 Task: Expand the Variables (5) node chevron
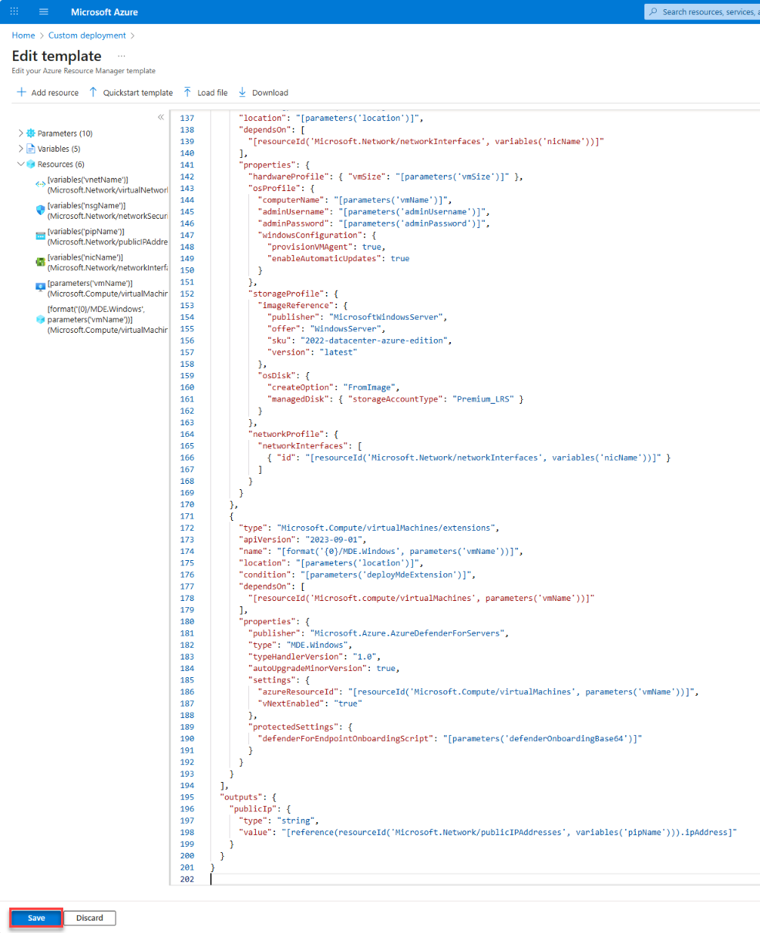click(20, 149)
